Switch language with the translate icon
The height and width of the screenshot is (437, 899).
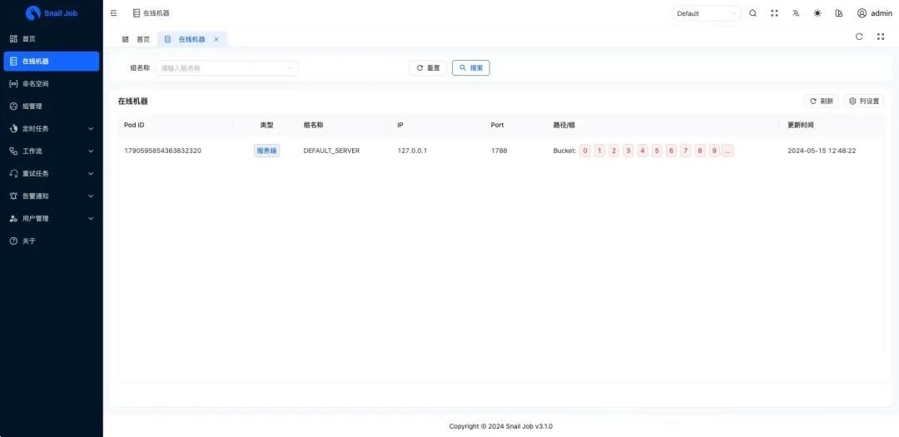tap(796, 13)
